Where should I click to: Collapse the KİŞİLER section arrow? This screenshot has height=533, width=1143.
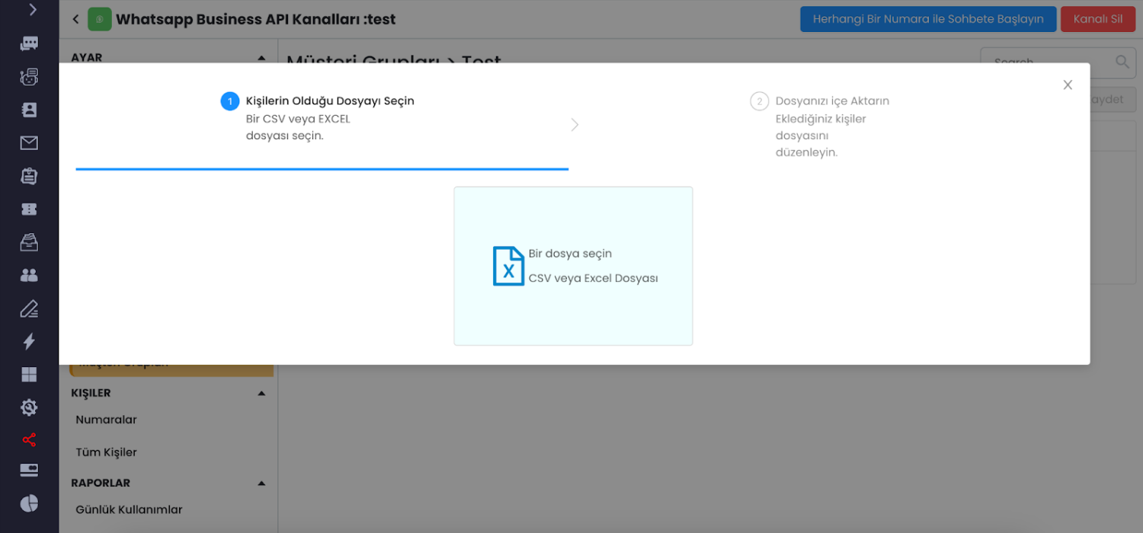tap(261, 393)
